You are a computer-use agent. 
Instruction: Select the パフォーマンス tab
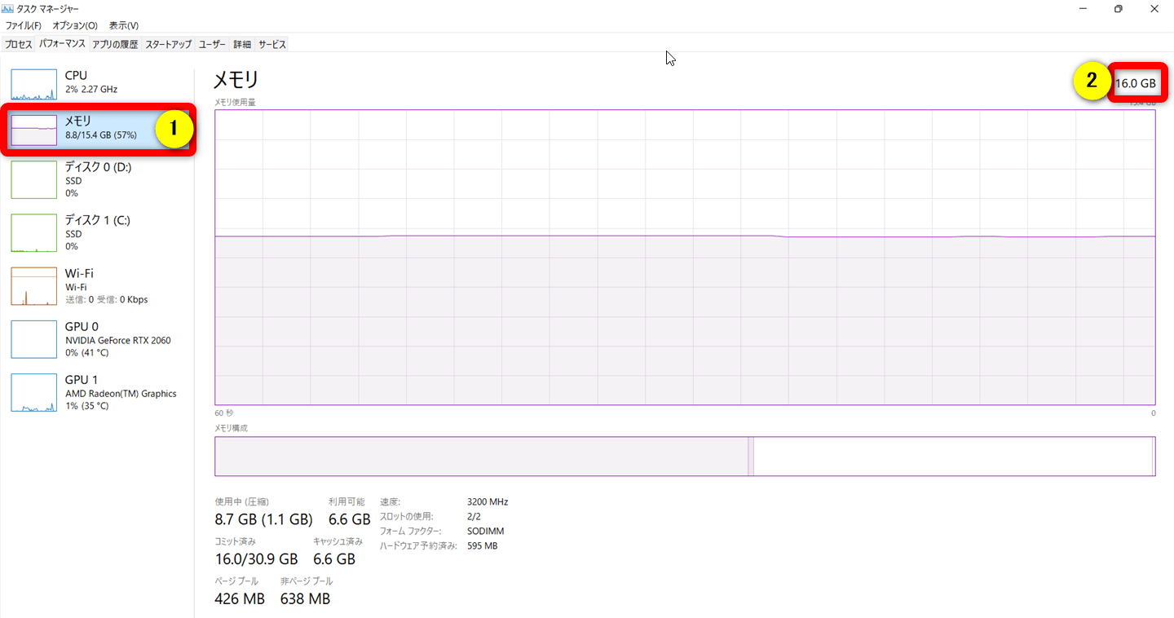point(62,44)
